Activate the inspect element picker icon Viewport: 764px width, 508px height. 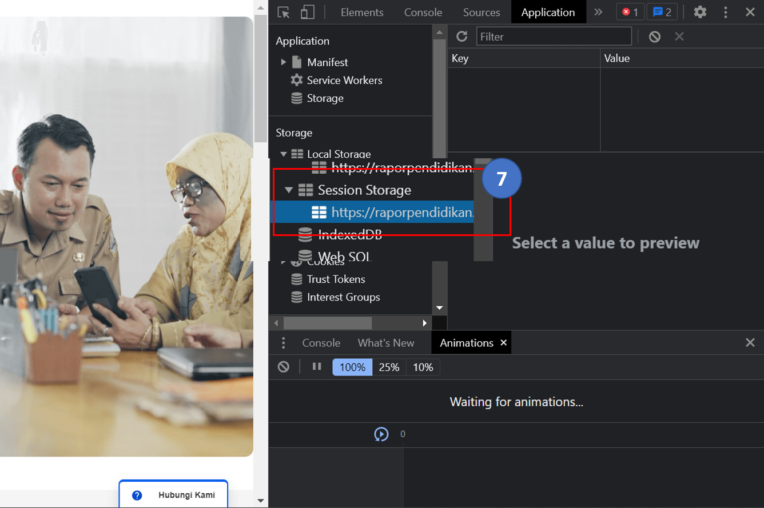[284, 12]
